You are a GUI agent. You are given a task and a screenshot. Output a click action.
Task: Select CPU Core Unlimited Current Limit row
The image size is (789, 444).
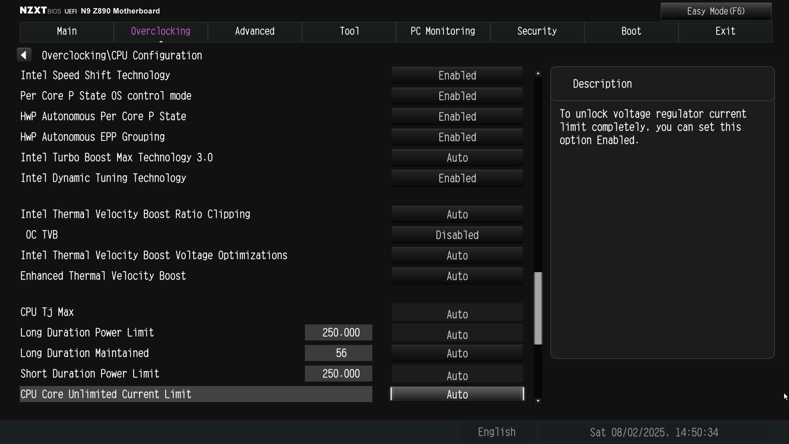pyautogui.click(x=196, y=394)
